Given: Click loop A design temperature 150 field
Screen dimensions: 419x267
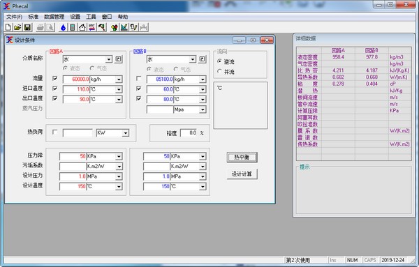Looking at the screenshot, I should [x=73, y=186].
